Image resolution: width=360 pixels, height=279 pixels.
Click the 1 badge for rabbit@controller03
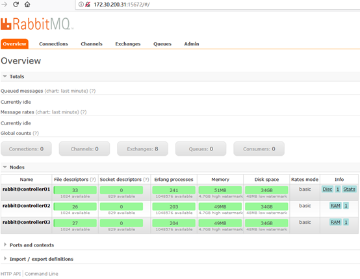(346, 222)
